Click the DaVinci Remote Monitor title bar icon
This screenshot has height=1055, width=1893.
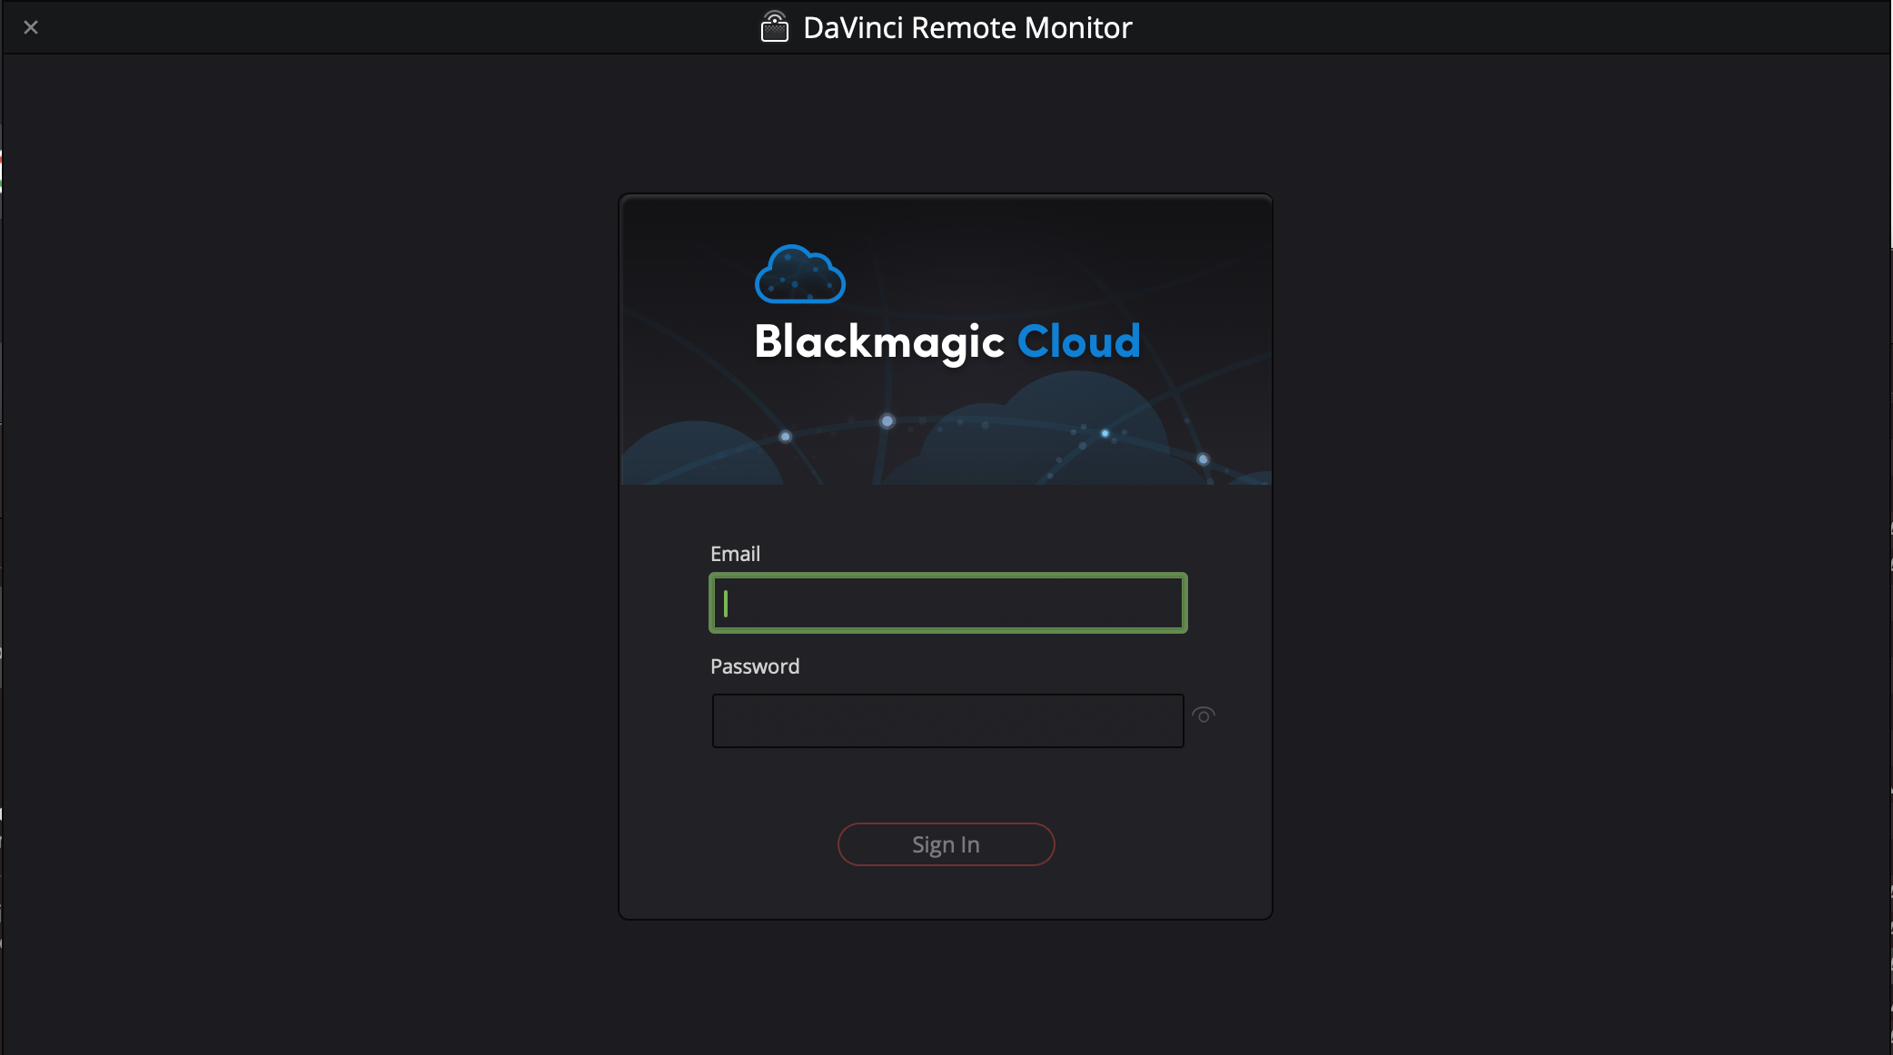coord(774,27)
